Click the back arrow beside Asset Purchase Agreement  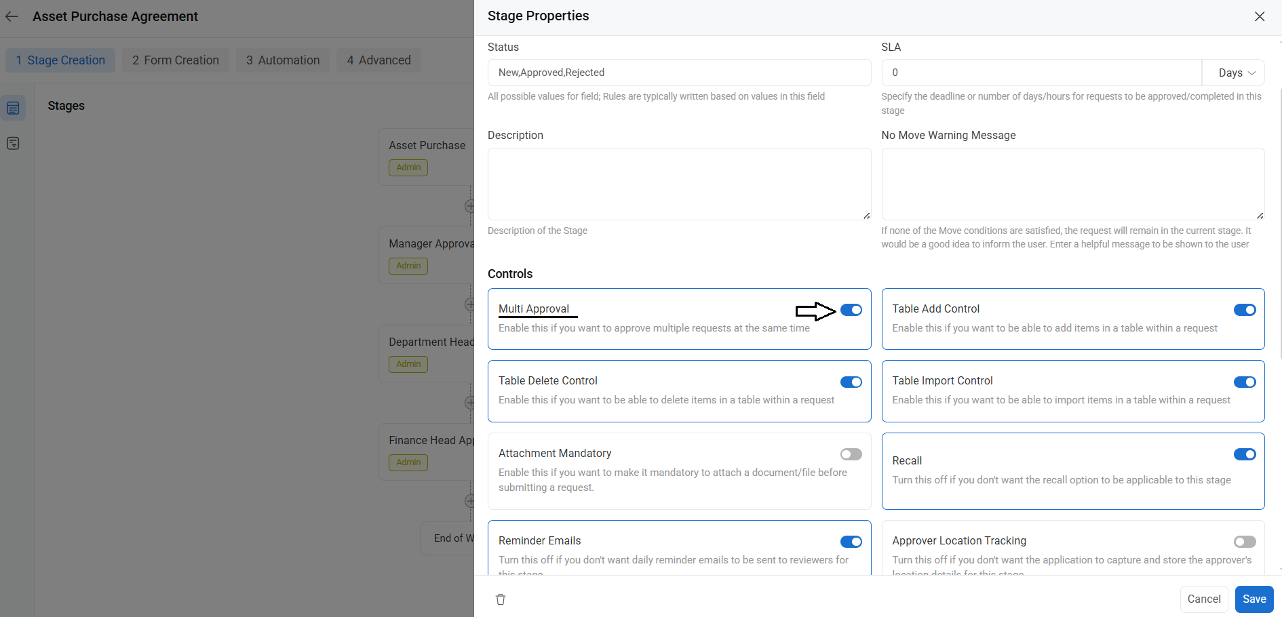pyautogui.click(x=12, y=16)
